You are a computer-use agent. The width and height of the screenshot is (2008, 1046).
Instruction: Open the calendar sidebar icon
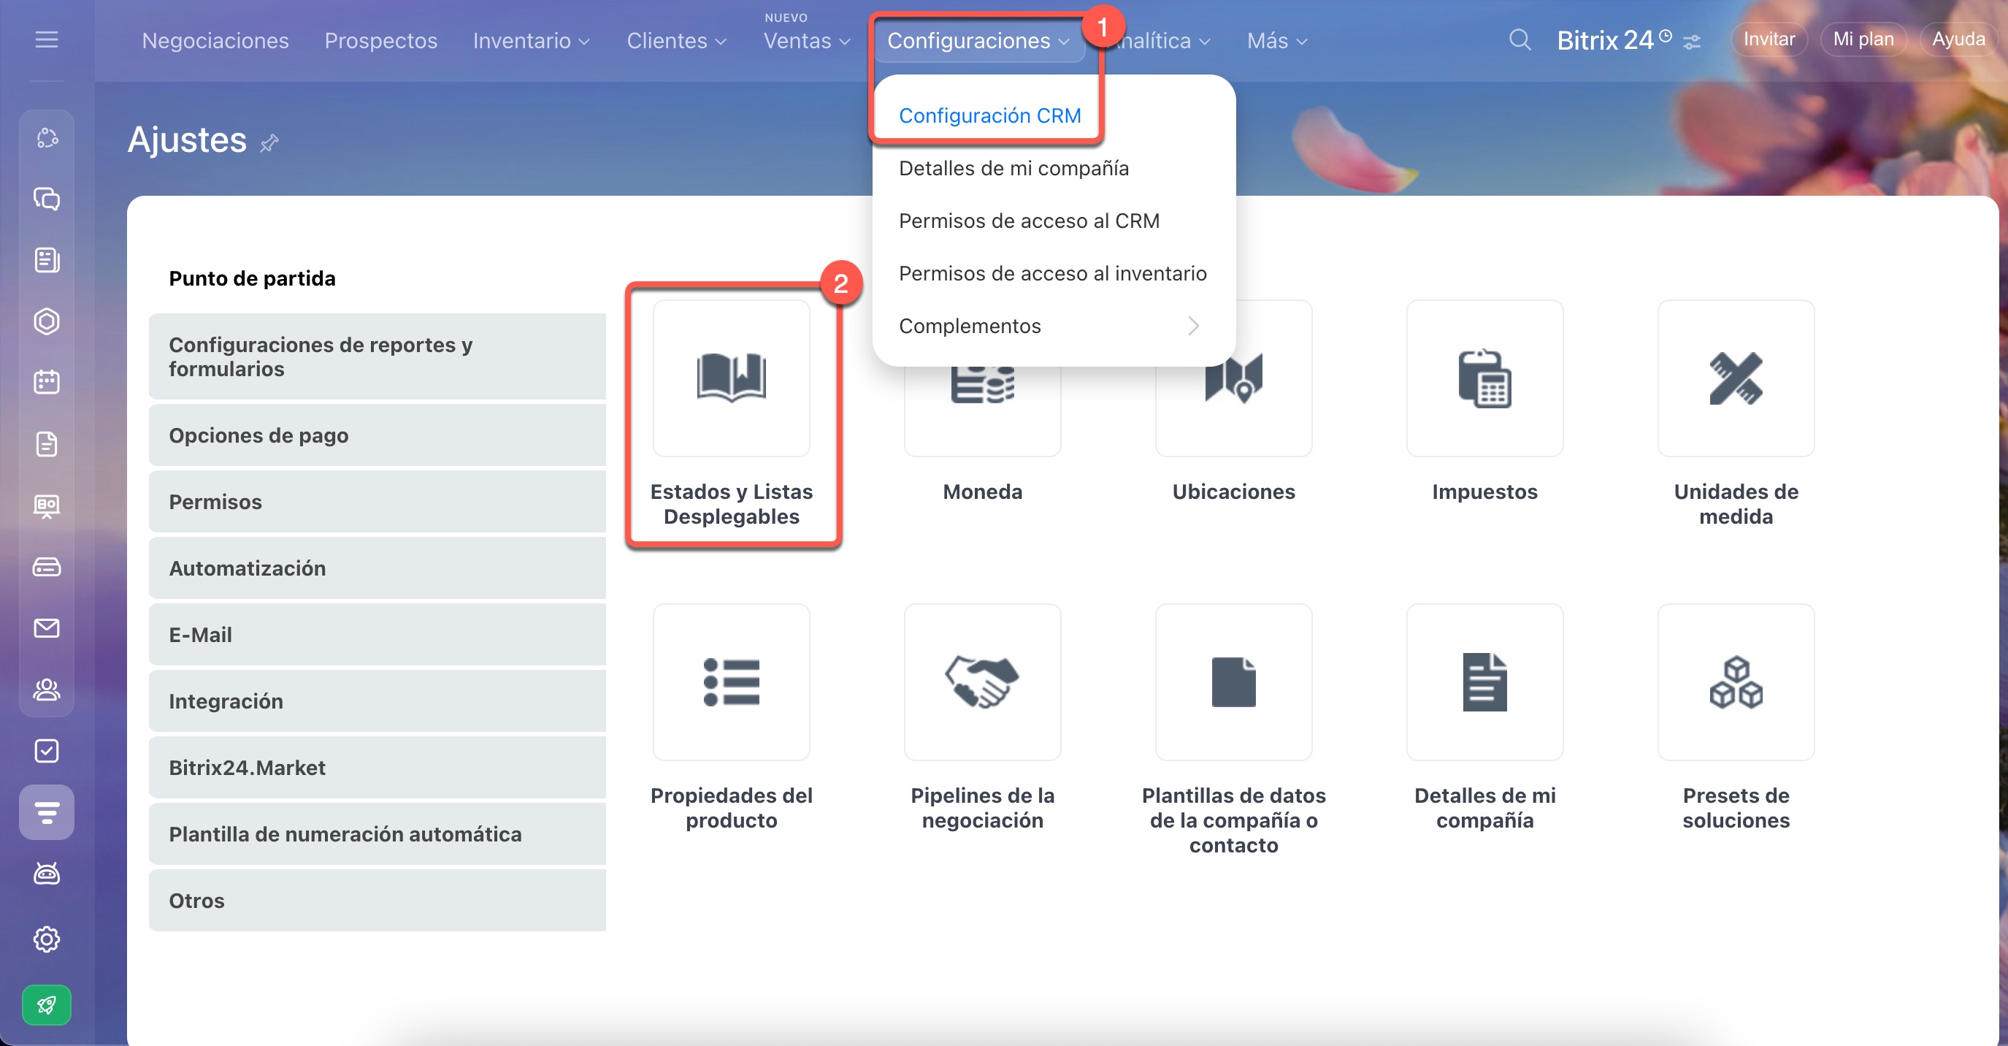47,382
